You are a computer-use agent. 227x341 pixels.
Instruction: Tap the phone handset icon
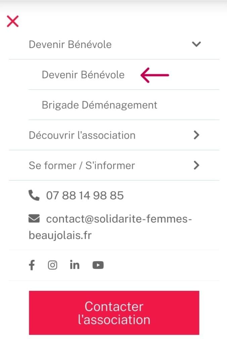pyautogui.click(x=34, y=195)
